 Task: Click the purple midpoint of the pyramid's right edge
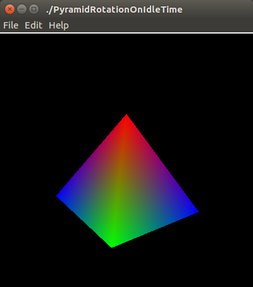pyautogui.click(x=163, y=163)
